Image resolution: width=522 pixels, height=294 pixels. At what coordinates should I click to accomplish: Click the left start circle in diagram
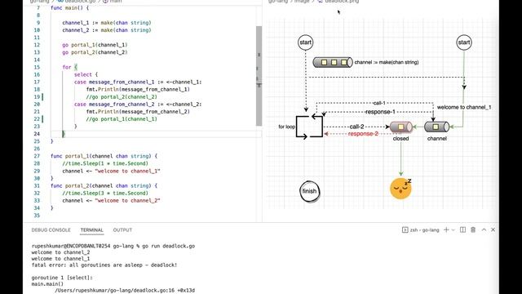point(305,42)
